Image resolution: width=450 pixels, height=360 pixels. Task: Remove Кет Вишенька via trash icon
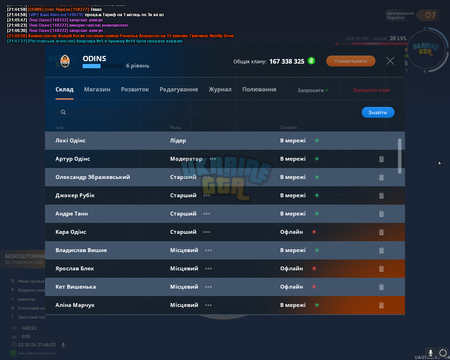381,287
